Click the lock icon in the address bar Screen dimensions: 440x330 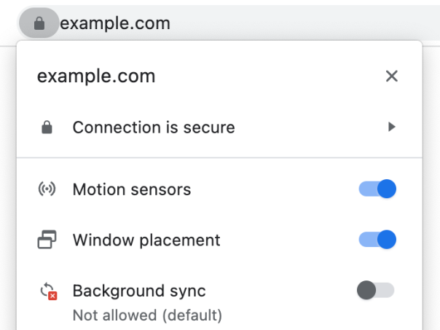click(39, 24)
